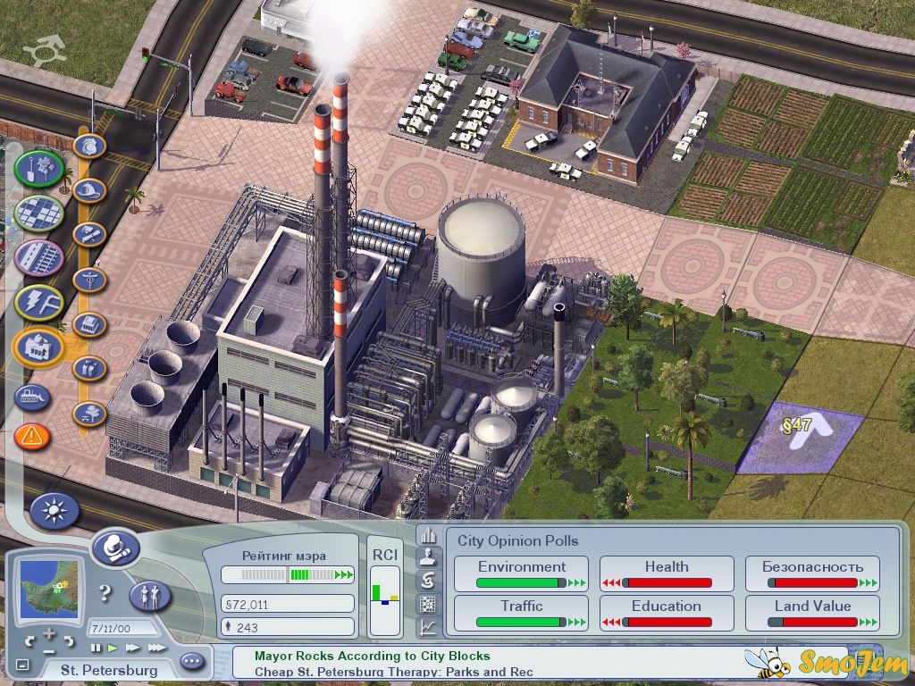Viewport: 915px width, 686px height.
Task: Open the line graphs tab
Action: coord(428,627)
